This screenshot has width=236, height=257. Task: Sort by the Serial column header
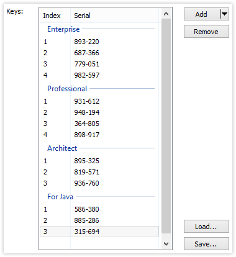click(114, 16)
